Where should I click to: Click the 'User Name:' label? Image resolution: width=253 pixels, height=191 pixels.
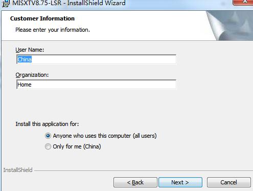coord(30,50)
